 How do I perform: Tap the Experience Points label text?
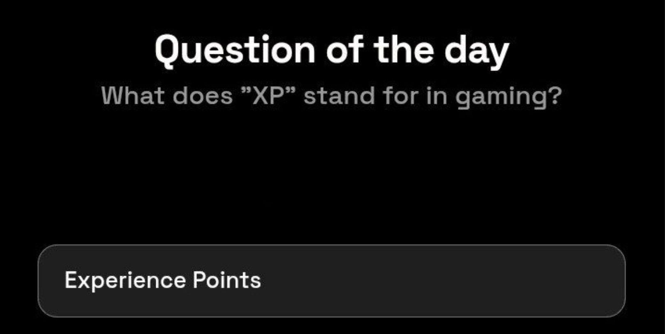pos(163,281)
